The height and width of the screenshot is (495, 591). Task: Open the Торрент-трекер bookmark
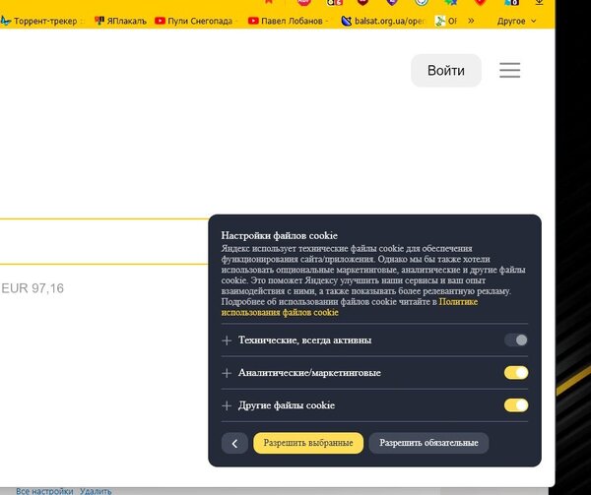[x=42, y=21]
